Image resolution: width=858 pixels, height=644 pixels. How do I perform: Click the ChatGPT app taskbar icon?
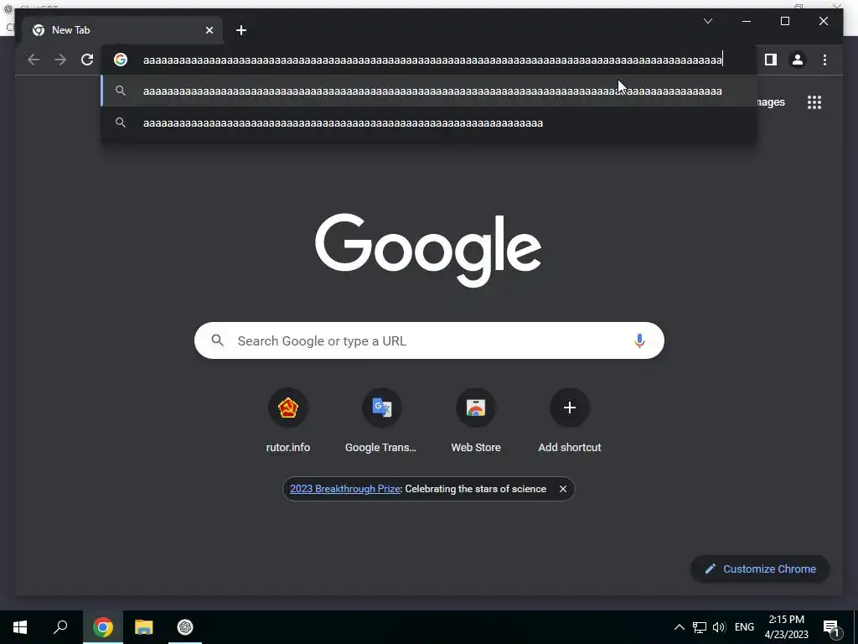(185, 627)
